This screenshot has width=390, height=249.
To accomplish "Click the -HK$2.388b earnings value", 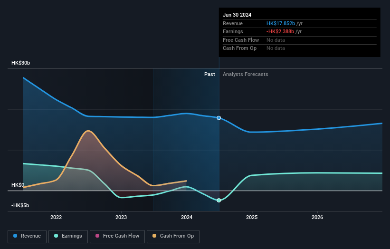I will click(280, 31).
